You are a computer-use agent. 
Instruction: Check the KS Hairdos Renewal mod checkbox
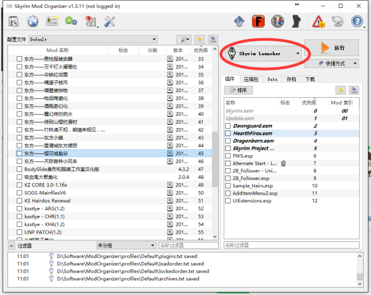point(19,200)
